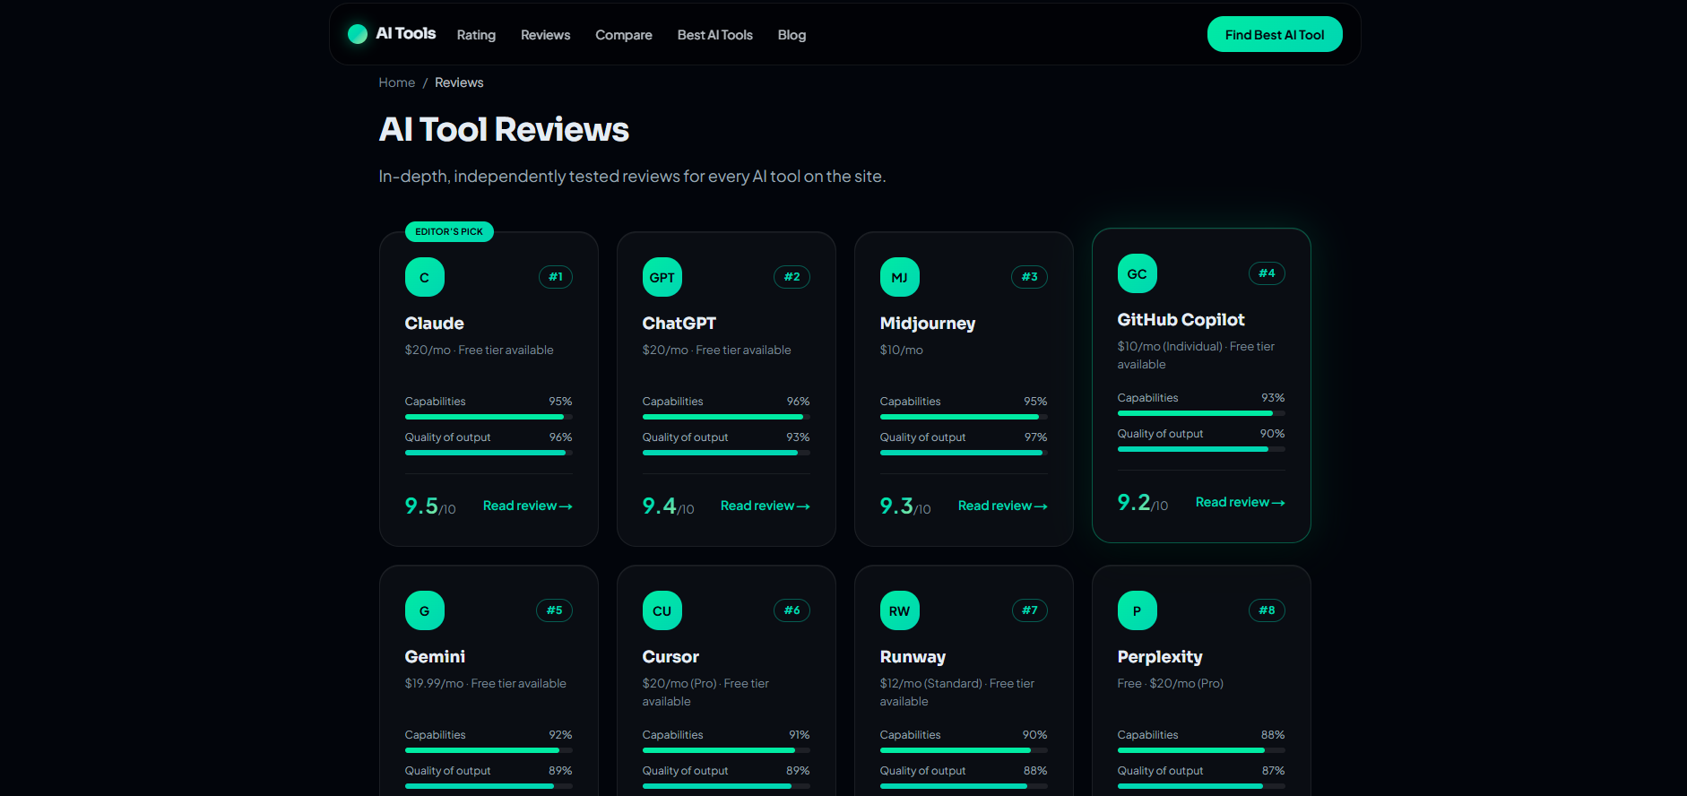Go to Reviews in the navigation bar
1687x796 pixels.
pyautogui.click(x=546, y=35)
